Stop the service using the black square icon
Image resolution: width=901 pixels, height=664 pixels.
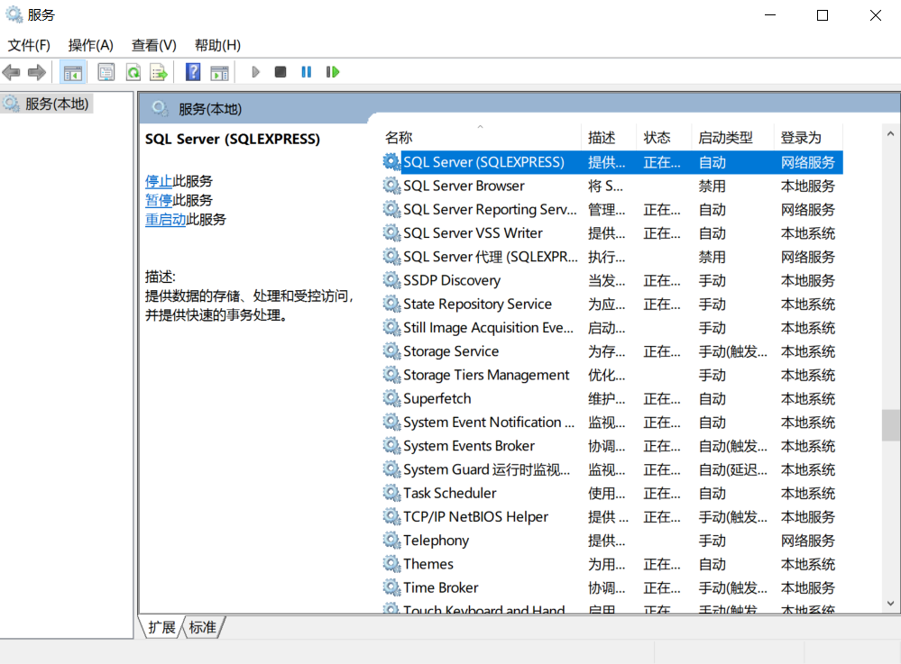click(280, 71)
